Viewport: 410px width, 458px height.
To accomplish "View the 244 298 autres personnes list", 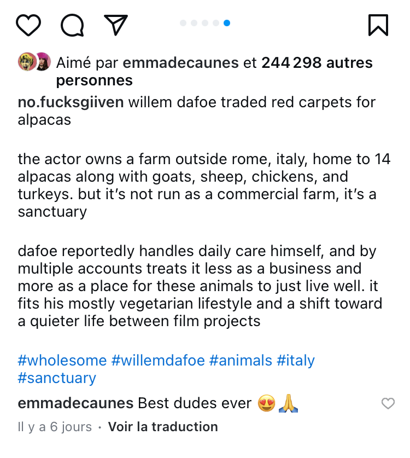I will (x=214, y=72).
